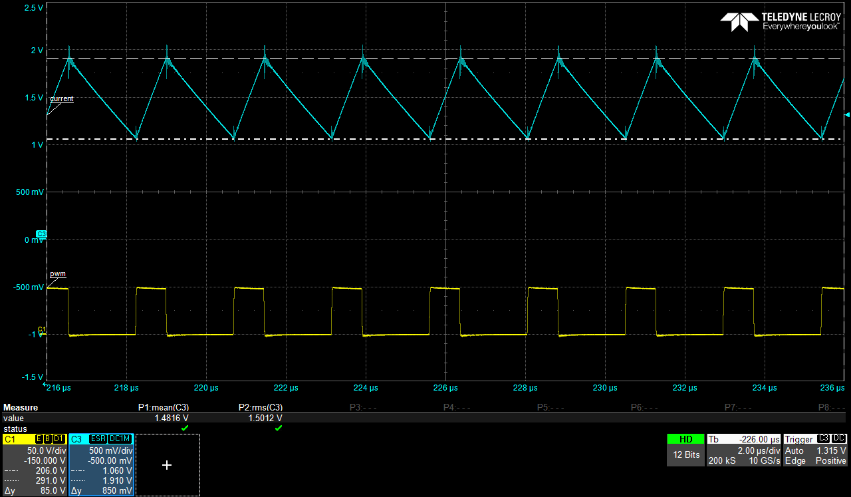Click the Edge trigger type text

(x=795, y=460)
